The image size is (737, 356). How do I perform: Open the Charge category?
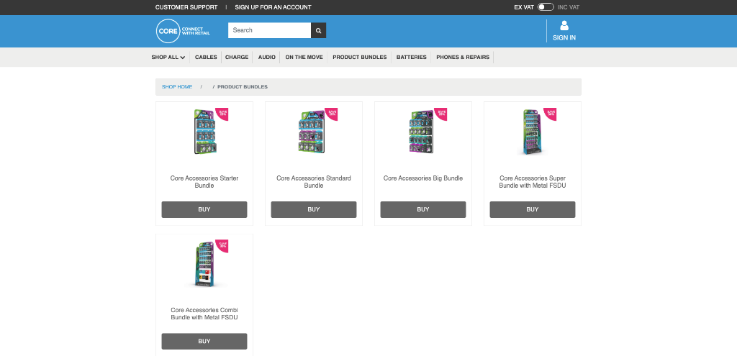(237, 58)
